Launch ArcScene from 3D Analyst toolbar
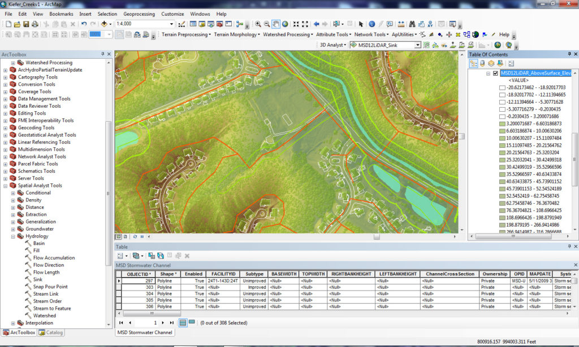The image size is (579, 347). [x=498, y=45]
